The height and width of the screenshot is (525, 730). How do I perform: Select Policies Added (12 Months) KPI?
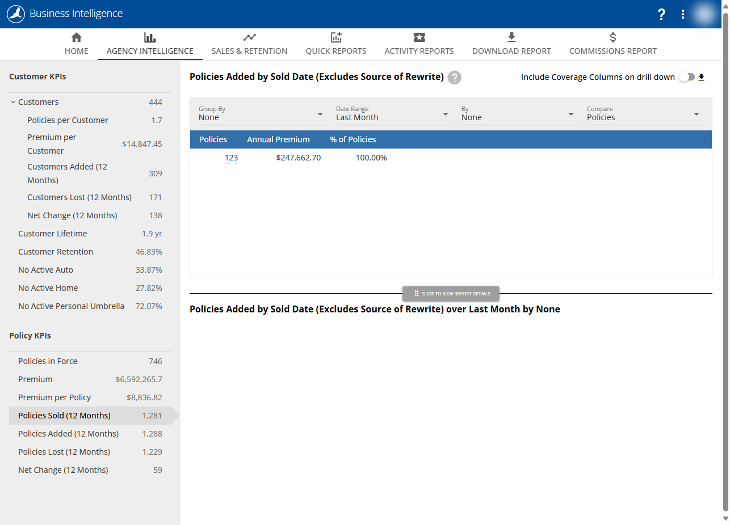[x=90, y=434]
